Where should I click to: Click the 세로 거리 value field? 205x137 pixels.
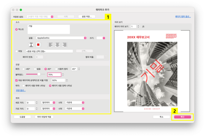click(x=31, y=103)
